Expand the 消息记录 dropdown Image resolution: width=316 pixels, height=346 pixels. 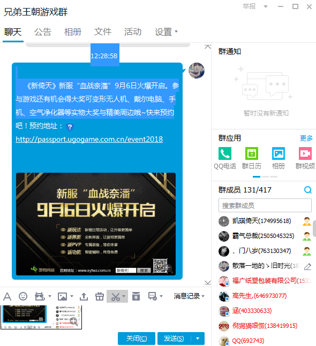pyautogui.click(x=189, y=296)
